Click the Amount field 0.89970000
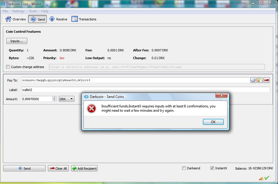 tap(37, 99)
